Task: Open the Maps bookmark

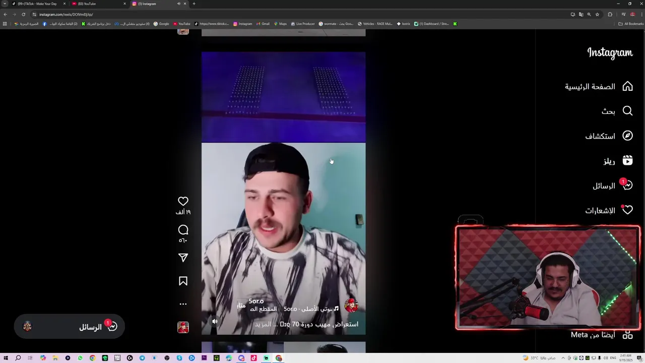Action: [x=280, y=24]
